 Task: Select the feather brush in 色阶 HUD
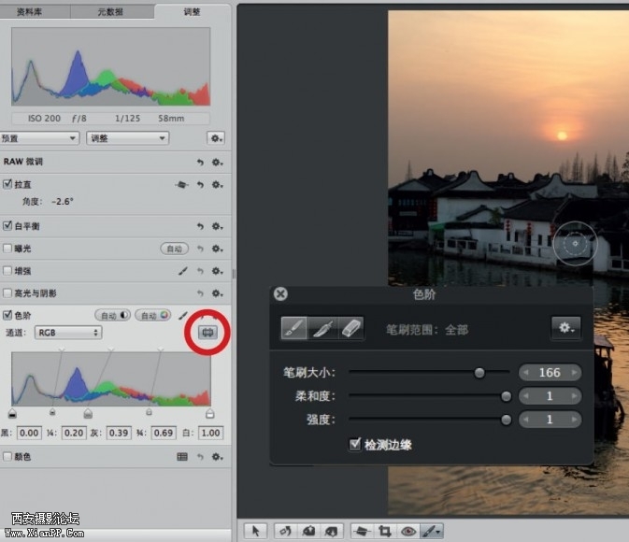point(322,328)
